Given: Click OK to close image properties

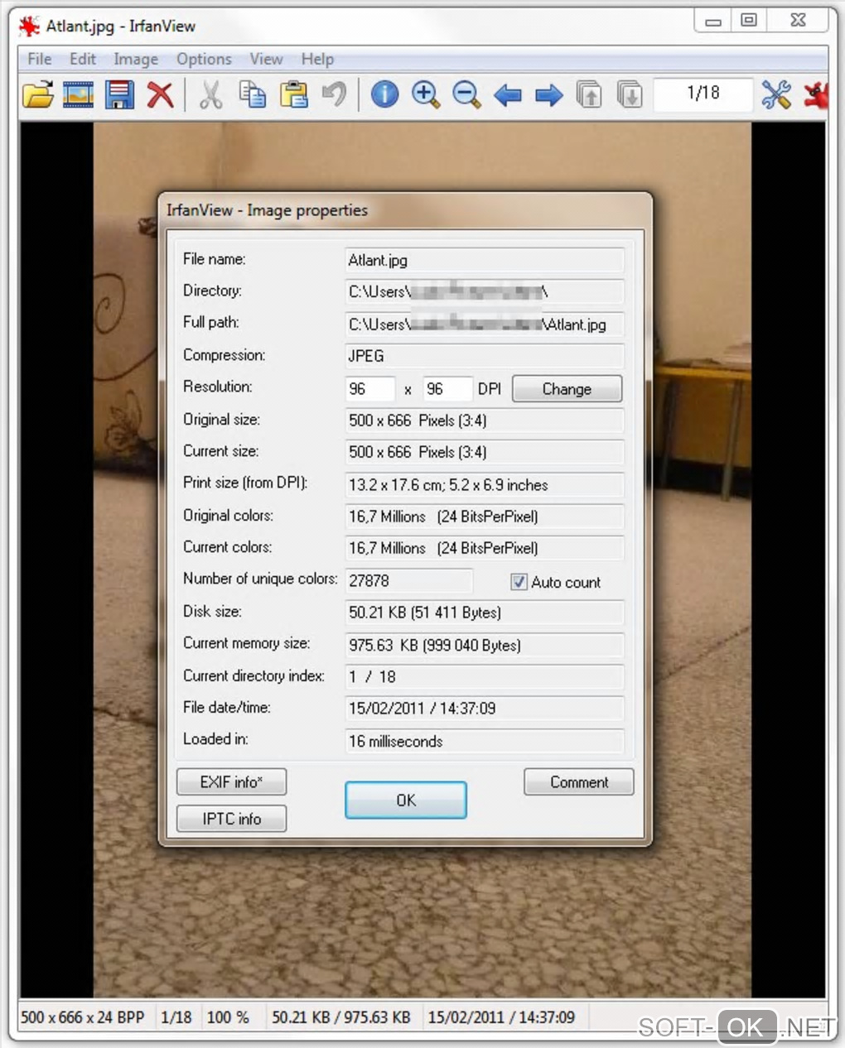Looking at the screenshot, I should coord(406,800).
